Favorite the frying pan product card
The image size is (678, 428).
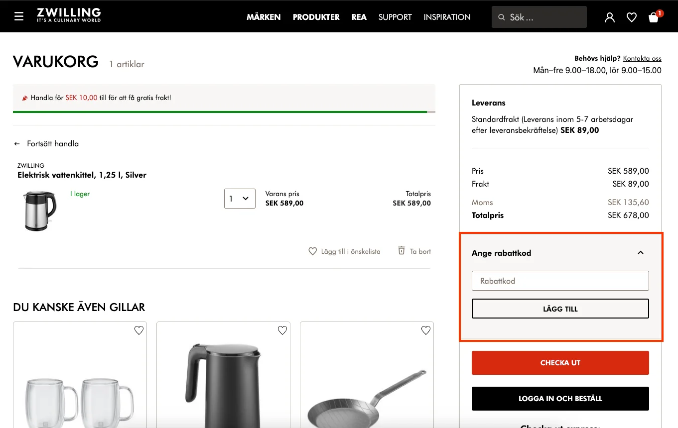[426, 330]
